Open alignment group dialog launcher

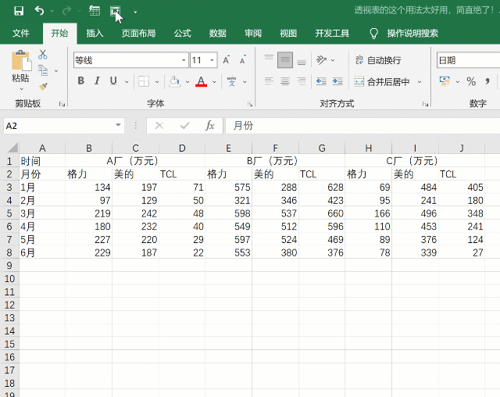[x=425, y=104]
